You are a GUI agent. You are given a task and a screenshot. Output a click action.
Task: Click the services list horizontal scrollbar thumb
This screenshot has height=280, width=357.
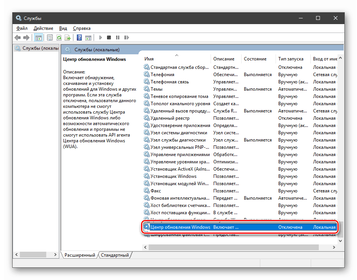234,247
